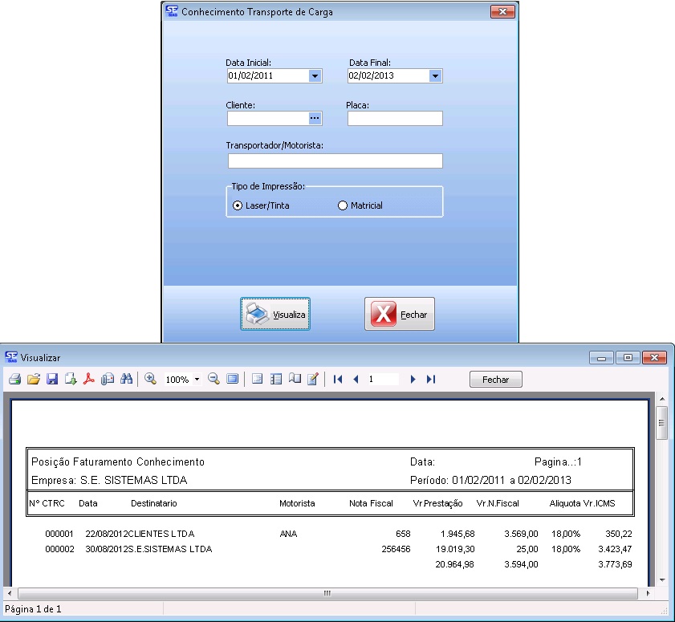Go to the last page of report
Image resolution: width=675 pixels, height=622 pixels.
(431, 379)
